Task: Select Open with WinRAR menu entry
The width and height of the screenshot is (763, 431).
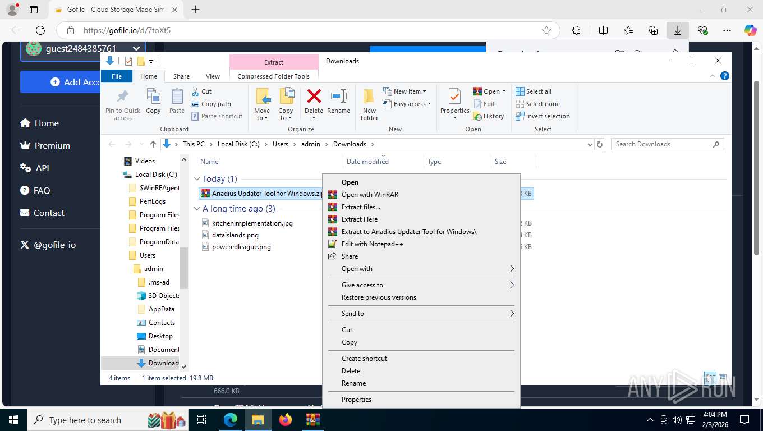Action: pos(421,195)
